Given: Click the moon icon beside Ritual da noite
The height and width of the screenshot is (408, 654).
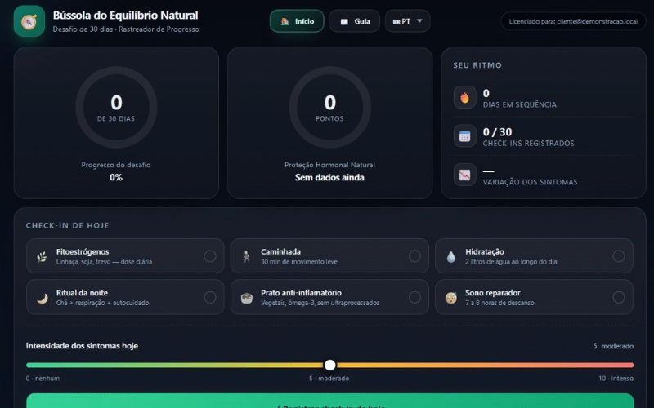Looking at the screenshot, I should click(x=42, y=298).
